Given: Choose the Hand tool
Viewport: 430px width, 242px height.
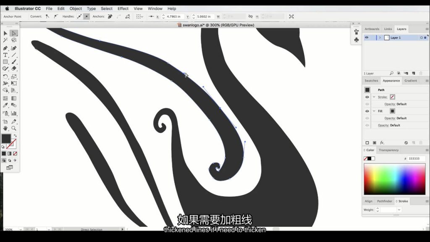Looking at the screenshot, I should [x=5, y=128].
